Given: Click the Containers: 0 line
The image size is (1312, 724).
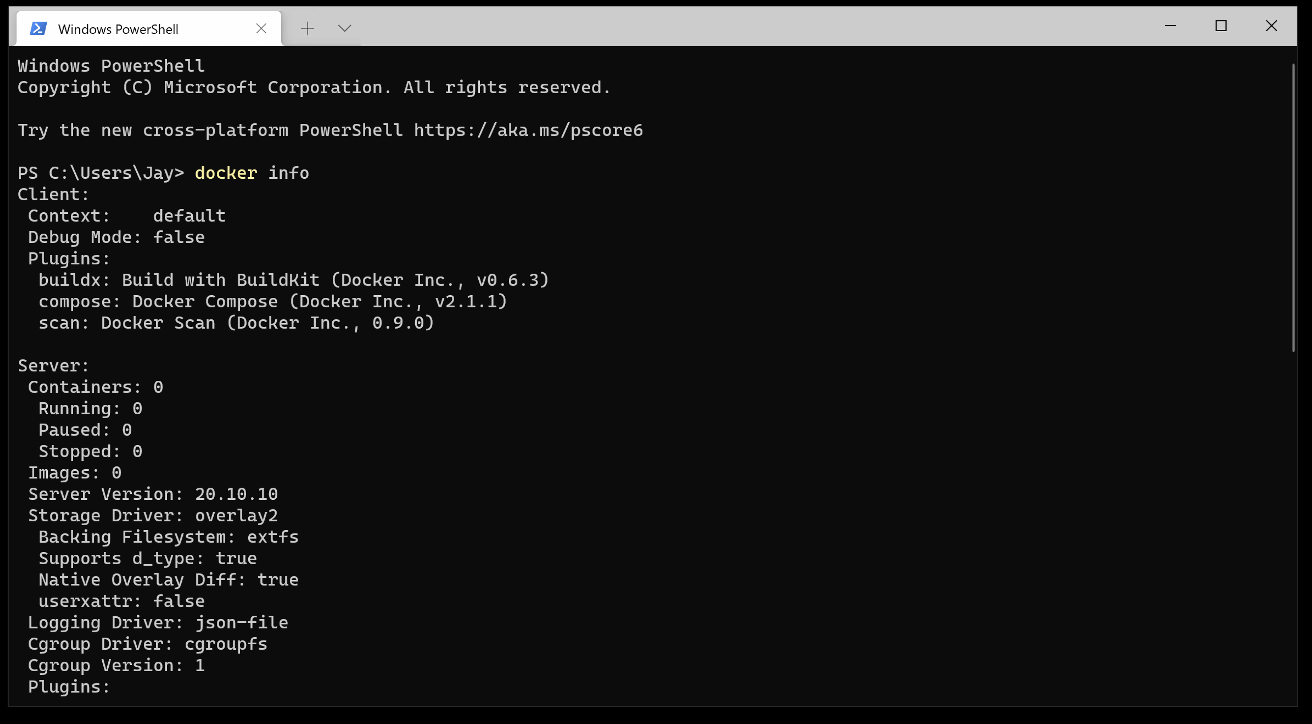Looking at the screenshot, I should 95,387.
